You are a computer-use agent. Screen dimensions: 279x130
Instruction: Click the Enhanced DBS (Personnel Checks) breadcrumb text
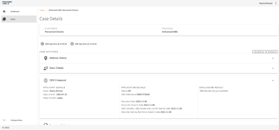64,10
